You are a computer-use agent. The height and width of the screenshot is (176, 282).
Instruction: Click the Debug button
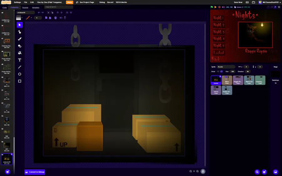pos(102,2)
